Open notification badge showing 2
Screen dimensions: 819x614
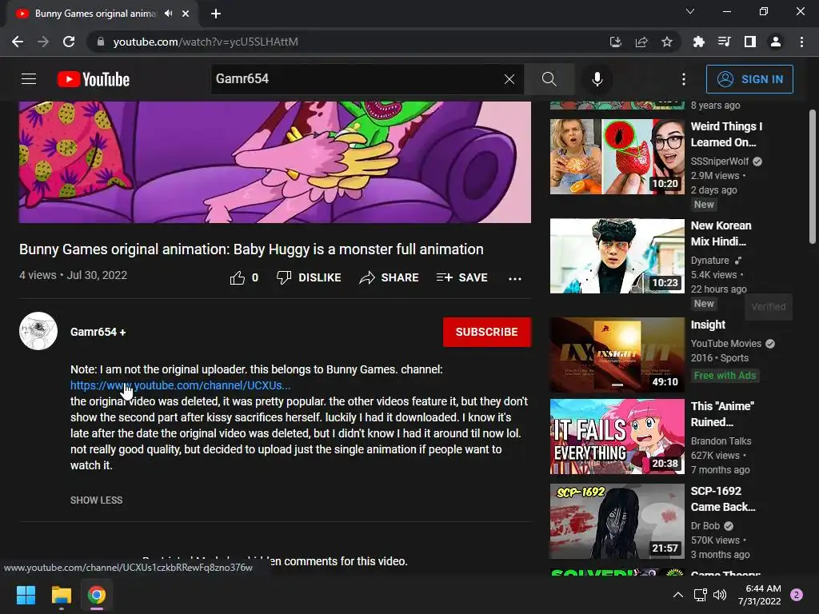pos(797,595)
